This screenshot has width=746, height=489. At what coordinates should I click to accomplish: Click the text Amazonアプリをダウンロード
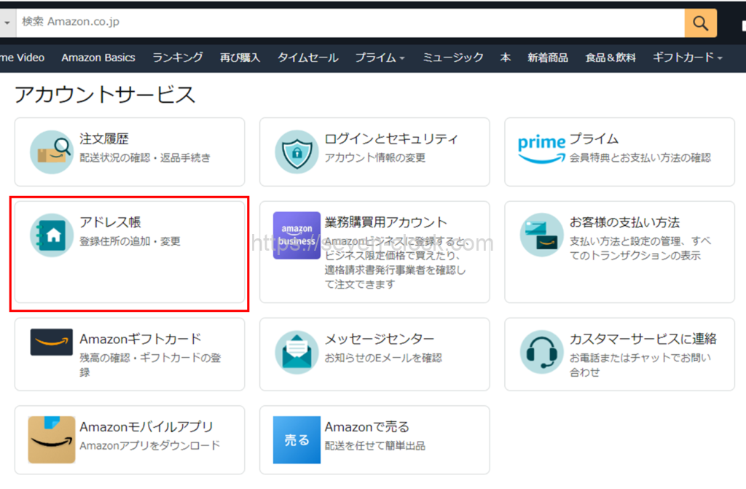[x=150, y=446]
